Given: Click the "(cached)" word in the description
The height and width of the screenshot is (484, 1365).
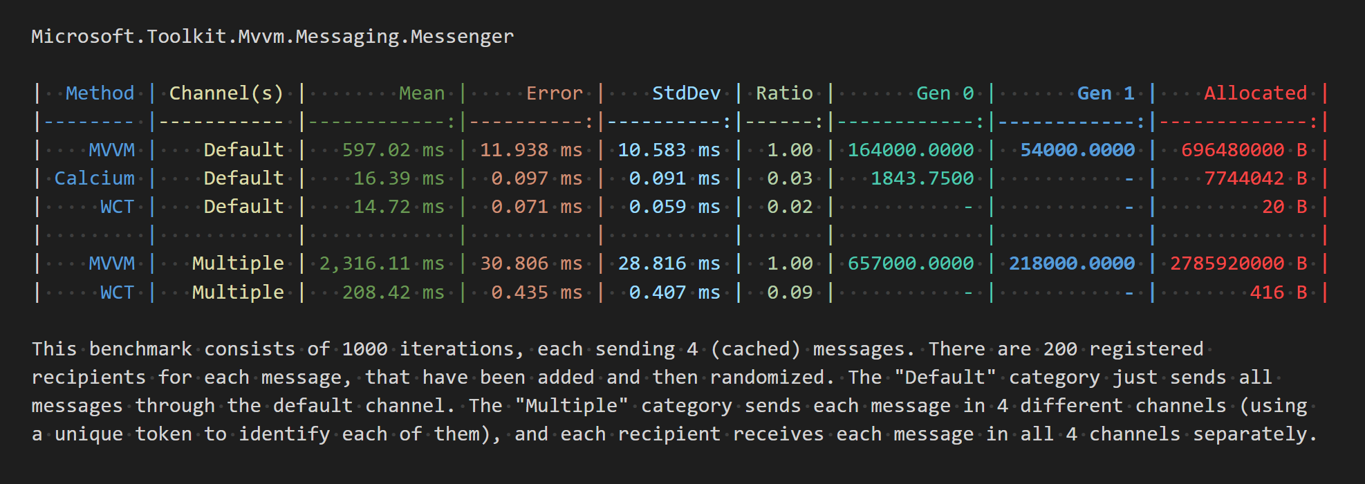Looking at the screenshot, I should pos(756,349).
